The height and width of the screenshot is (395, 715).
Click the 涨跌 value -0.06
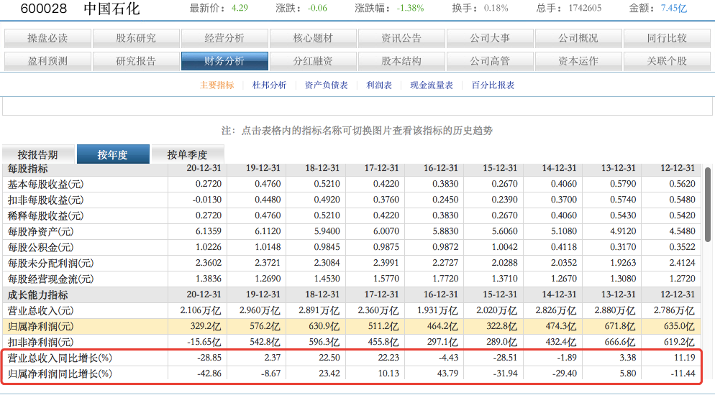pyautogui.click(x=317, y=8)
